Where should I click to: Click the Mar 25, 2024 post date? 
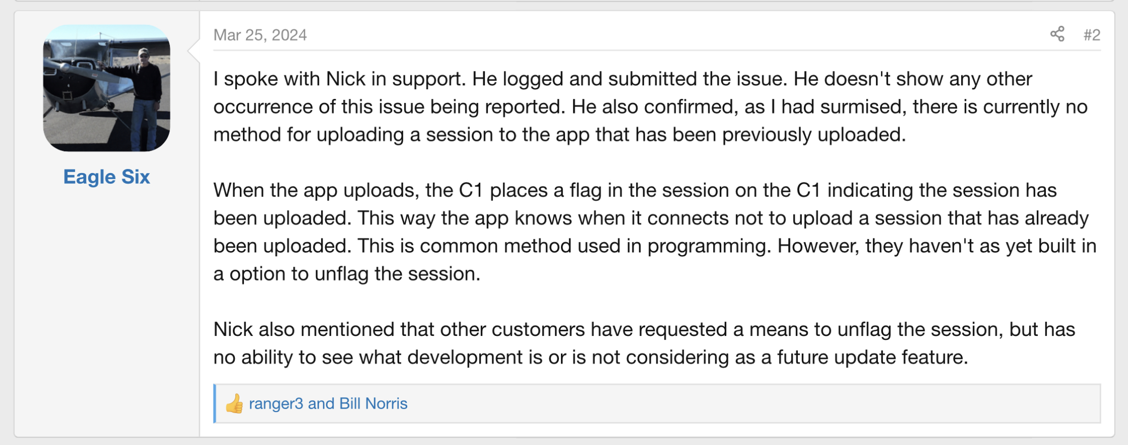(260, 35)
